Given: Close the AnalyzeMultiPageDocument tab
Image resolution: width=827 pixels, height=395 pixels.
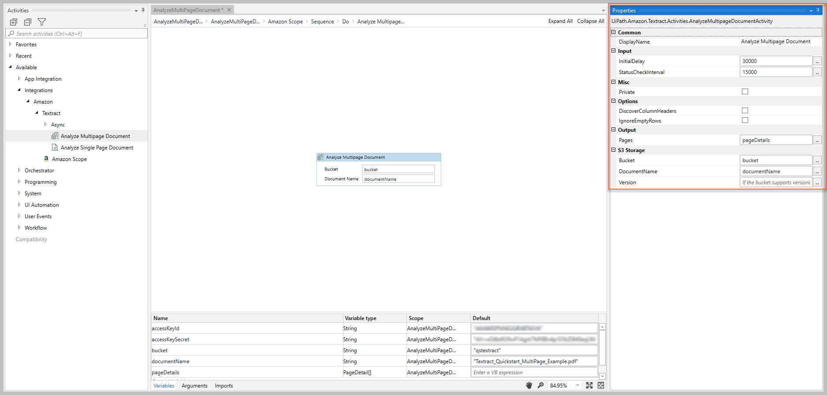Looking at the screenshot, I should (x=229, y=10).
